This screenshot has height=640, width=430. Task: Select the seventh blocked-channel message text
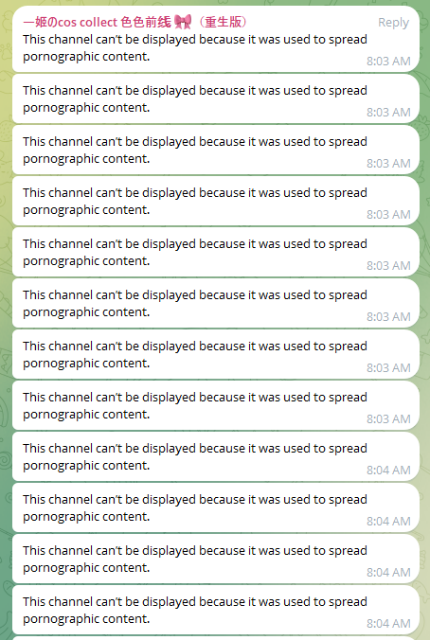coord(195,355)
